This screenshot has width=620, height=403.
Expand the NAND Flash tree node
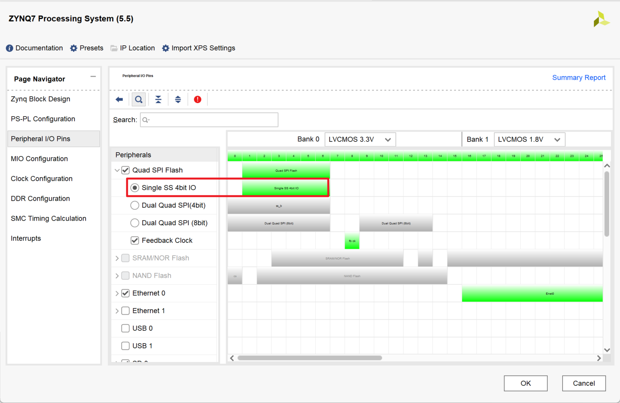(117, 276)
